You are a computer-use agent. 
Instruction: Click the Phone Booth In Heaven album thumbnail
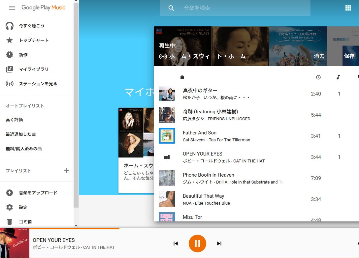[x=167, y=178]
